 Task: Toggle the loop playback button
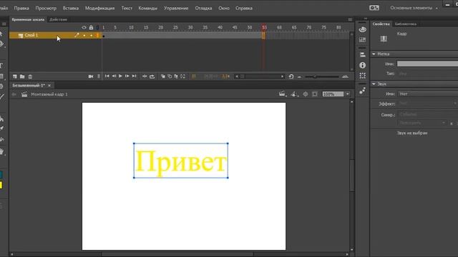coord(152,76)
